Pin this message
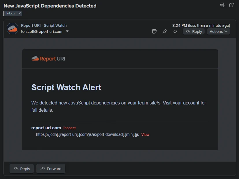Screen dimensions: 239x179 (165, 31)
